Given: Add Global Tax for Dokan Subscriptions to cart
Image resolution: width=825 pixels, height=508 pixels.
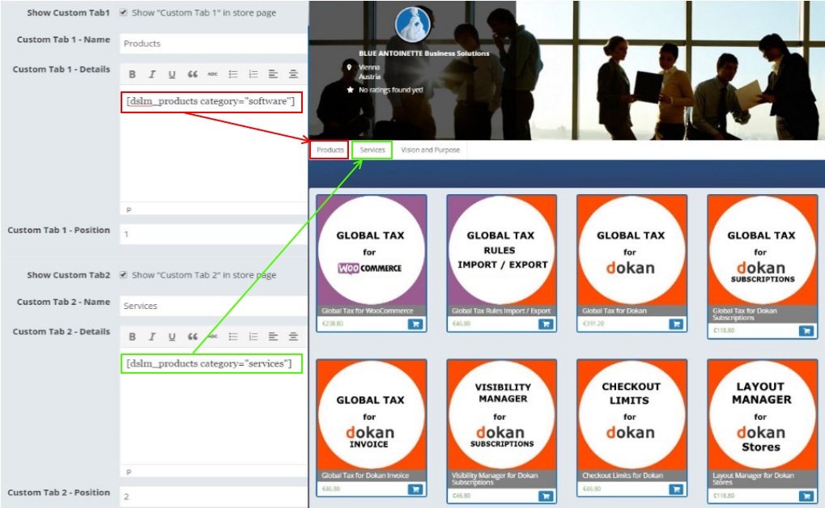Looking at the screenshot, I should click(x=806, y=331).
